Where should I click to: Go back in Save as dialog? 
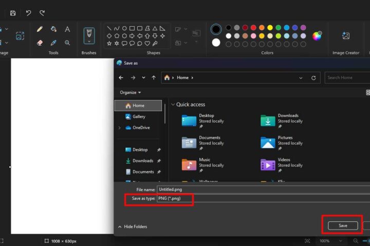121,77
